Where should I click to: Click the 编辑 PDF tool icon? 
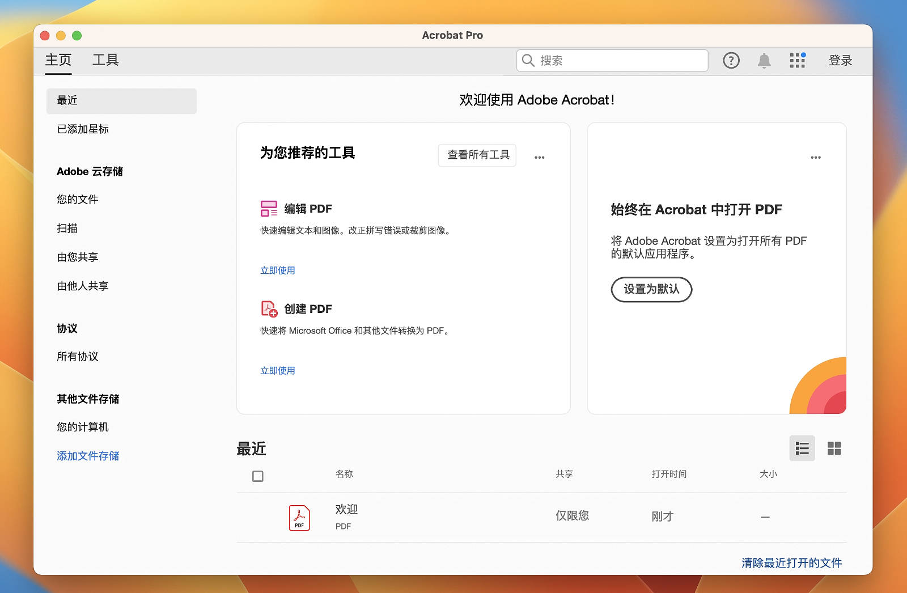tap(269, 209)
